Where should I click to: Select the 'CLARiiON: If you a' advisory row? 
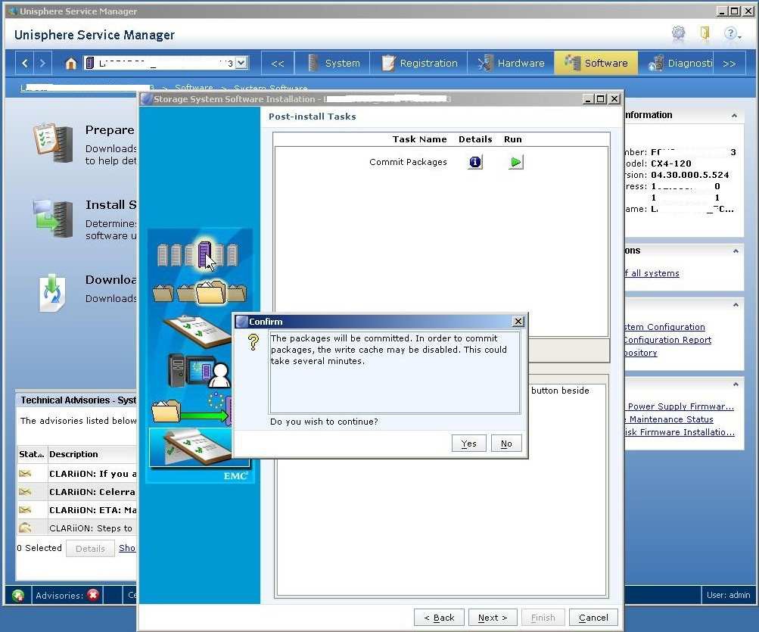(x=77, y=474)
